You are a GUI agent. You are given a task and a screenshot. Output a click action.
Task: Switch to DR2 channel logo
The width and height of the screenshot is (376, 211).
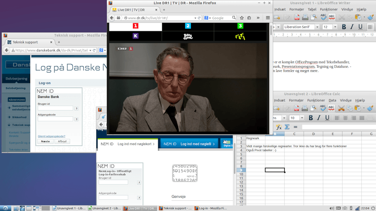188,26
